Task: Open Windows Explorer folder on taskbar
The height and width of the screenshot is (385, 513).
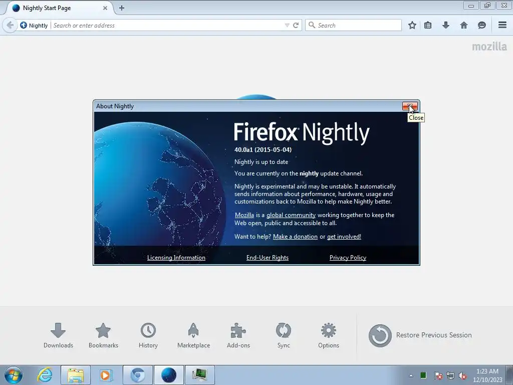Action: (76, 375)
